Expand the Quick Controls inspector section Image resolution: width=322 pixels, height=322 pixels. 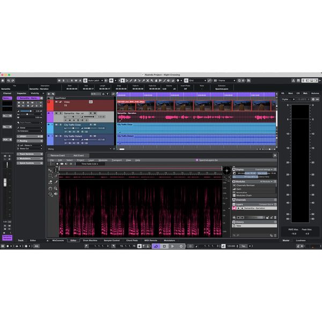26,163
